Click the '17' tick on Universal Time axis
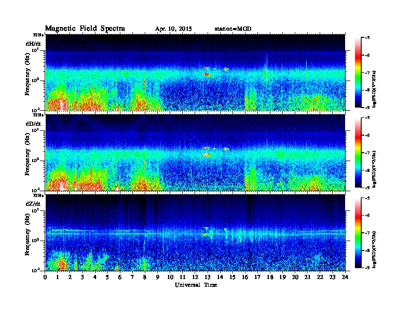 [257, 277]
